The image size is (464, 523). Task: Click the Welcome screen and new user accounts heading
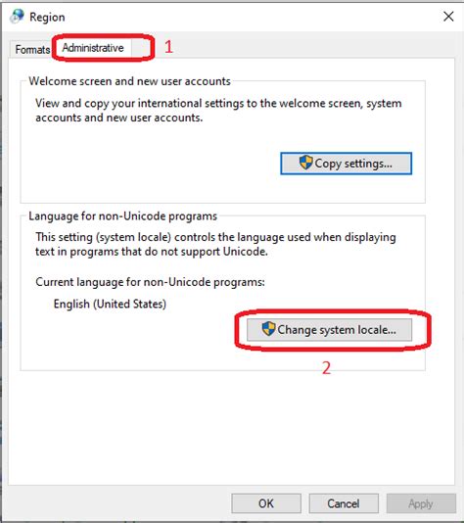129,81
